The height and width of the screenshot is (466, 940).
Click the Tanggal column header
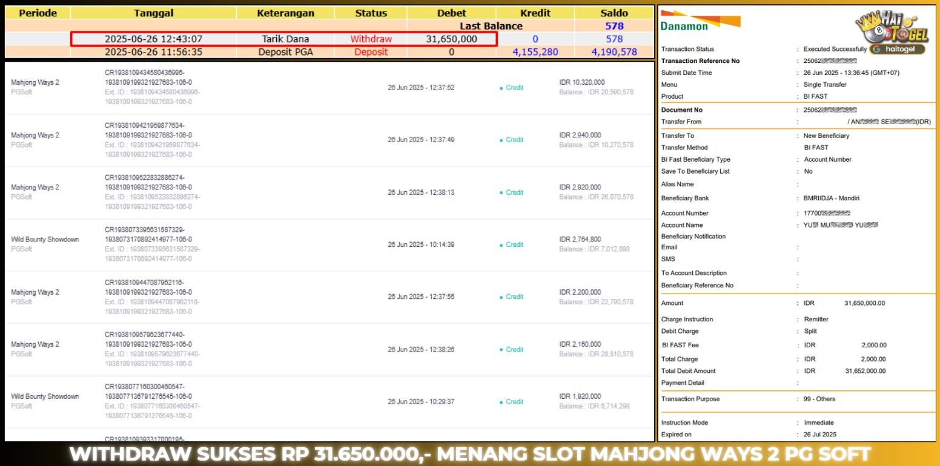153,13
